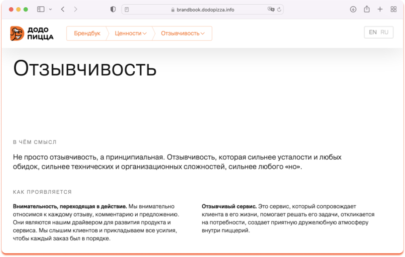Viewport: 405px width, 257px height.
Task: Expand the Отзывчивость dropdown menu
Action: point(182,33)
